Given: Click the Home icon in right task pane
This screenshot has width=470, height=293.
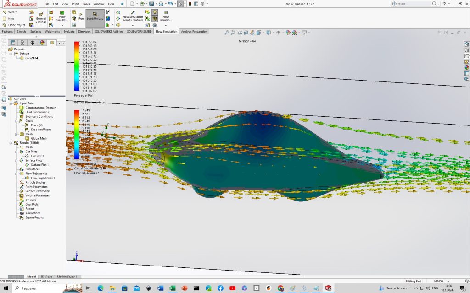Looking at the screenshot, I should (467, 44).
